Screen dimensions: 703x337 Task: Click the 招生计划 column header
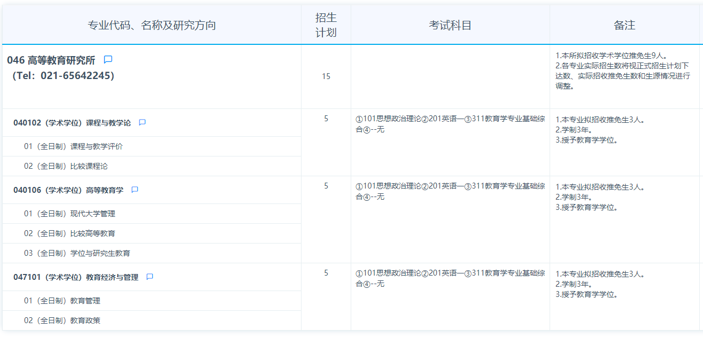pos(326,25)
